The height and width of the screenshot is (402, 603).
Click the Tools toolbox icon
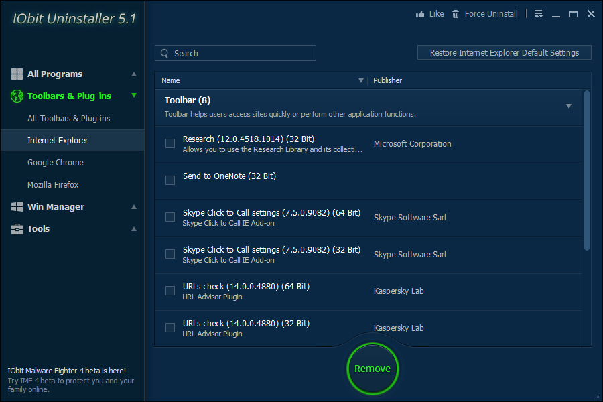tap(17, 229)
